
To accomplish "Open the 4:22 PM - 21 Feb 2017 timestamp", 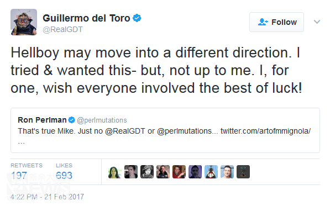I will [47, 197].
